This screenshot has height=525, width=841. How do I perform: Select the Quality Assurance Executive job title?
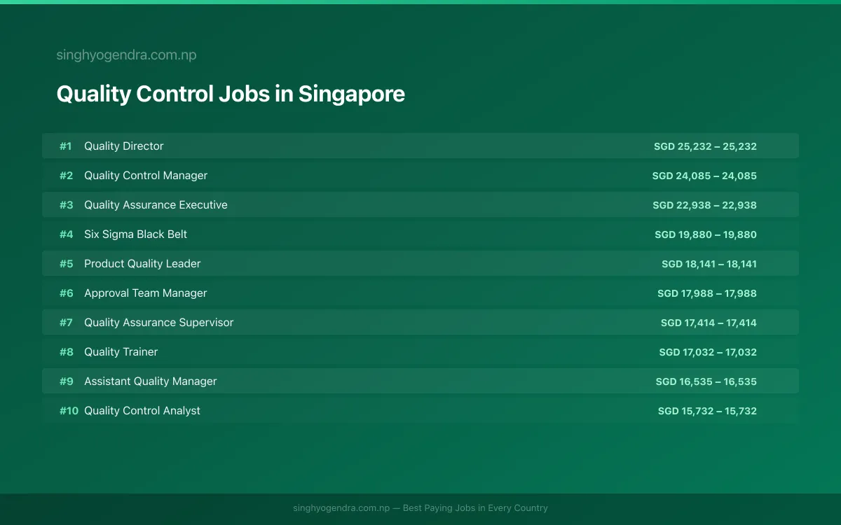[x=156, y=205]
